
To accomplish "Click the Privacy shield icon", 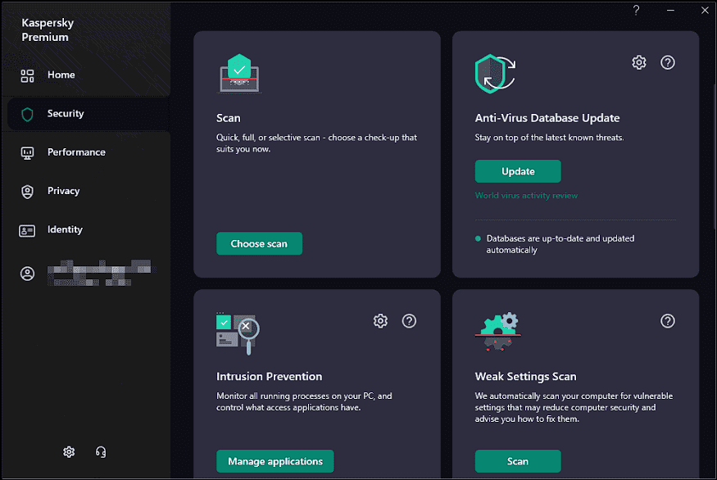I will point(27,192).
